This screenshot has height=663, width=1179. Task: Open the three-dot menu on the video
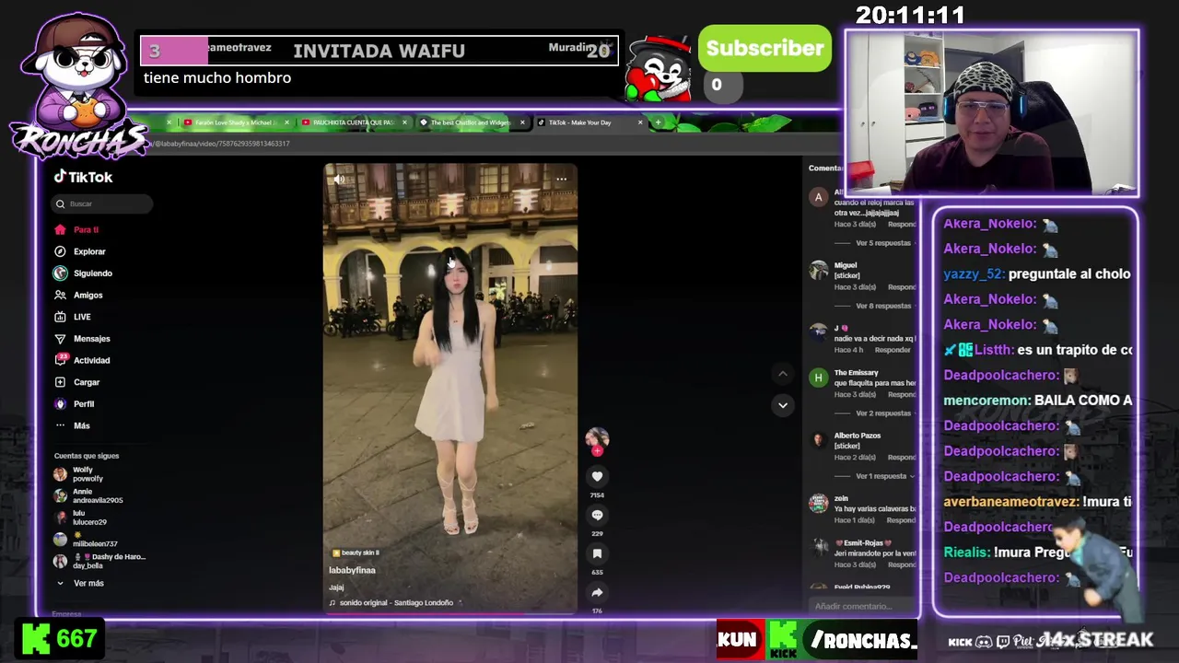(x=561, y=180)
